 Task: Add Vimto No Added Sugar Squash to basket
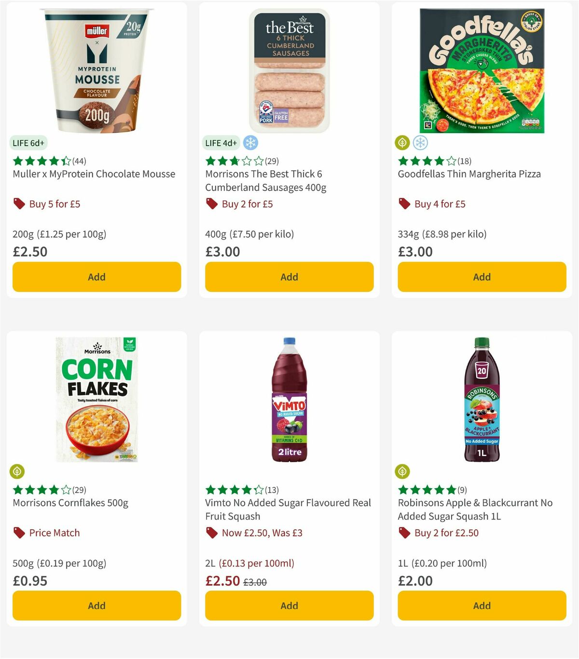pos(289,605)
